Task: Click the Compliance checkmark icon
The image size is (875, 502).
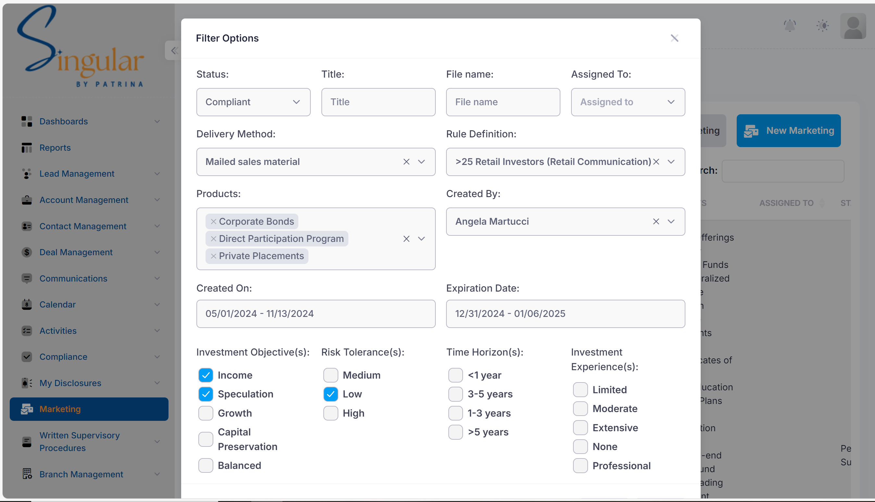Action: tap(27, 357)
